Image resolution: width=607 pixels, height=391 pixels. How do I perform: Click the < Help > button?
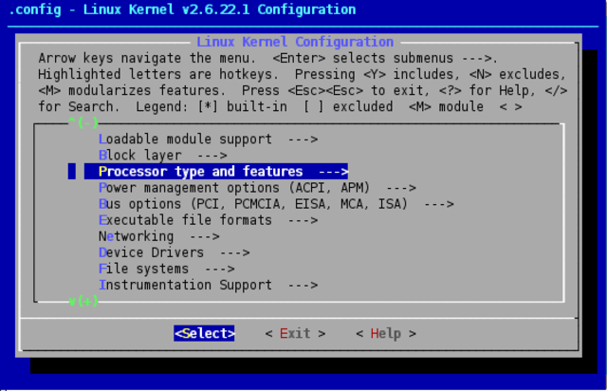coord(386,333)
